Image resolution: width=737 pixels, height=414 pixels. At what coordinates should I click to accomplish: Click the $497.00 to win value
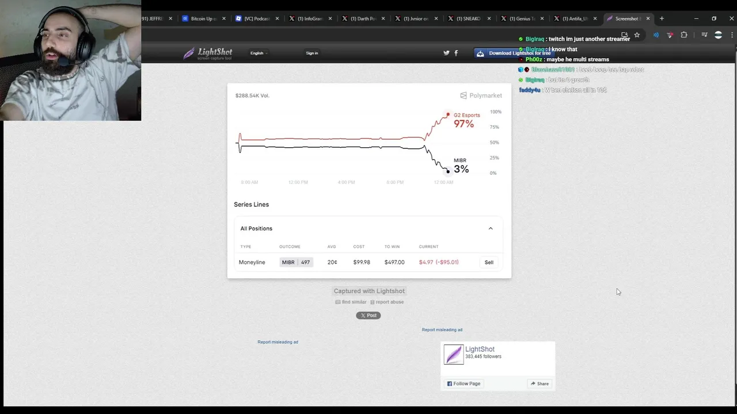click(394, 262)
